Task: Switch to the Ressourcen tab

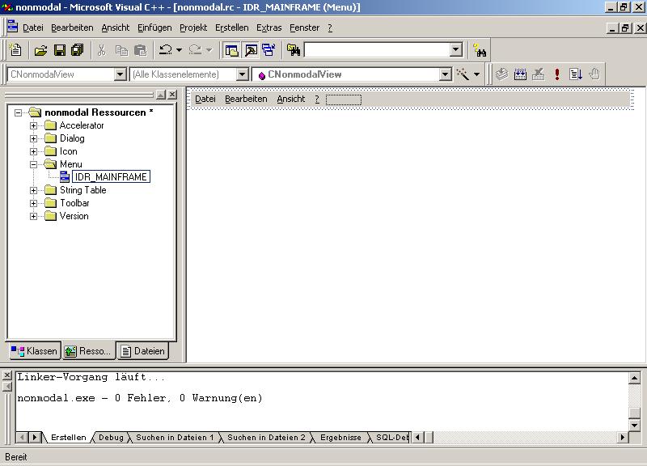Action: coord(88,351)
